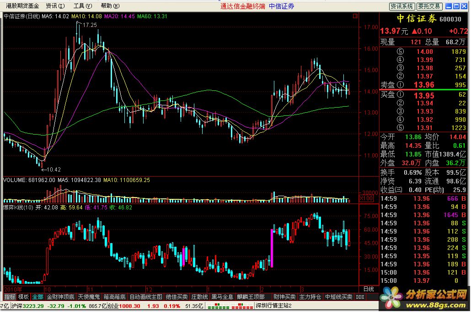Open the 港股期货基金 menu

tap(22, 6)
